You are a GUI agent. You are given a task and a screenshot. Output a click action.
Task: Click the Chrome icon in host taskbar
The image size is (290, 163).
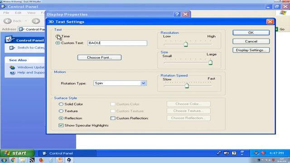[x=13, y=160]
